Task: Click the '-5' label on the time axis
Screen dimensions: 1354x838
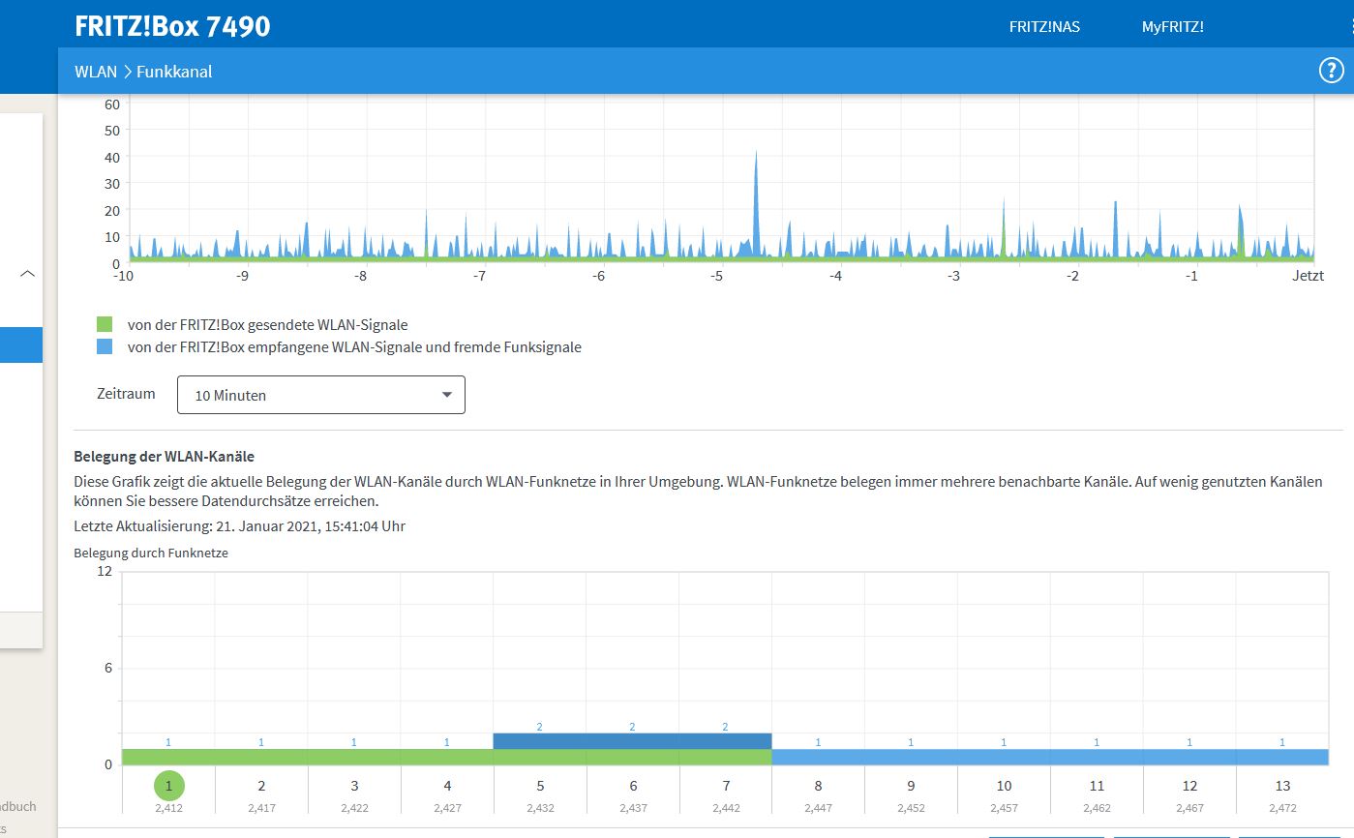Action: click(x=716, y=276)
